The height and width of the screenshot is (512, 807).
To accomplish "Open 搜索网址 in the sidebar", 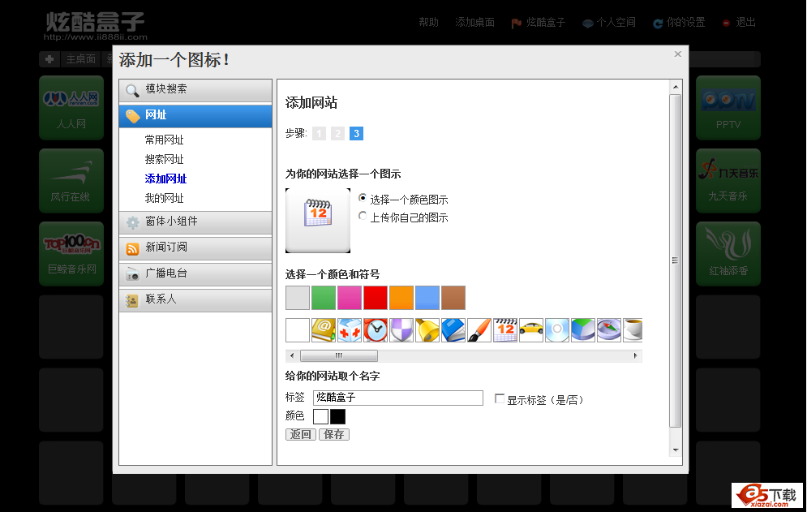I will tap(164, 159).
